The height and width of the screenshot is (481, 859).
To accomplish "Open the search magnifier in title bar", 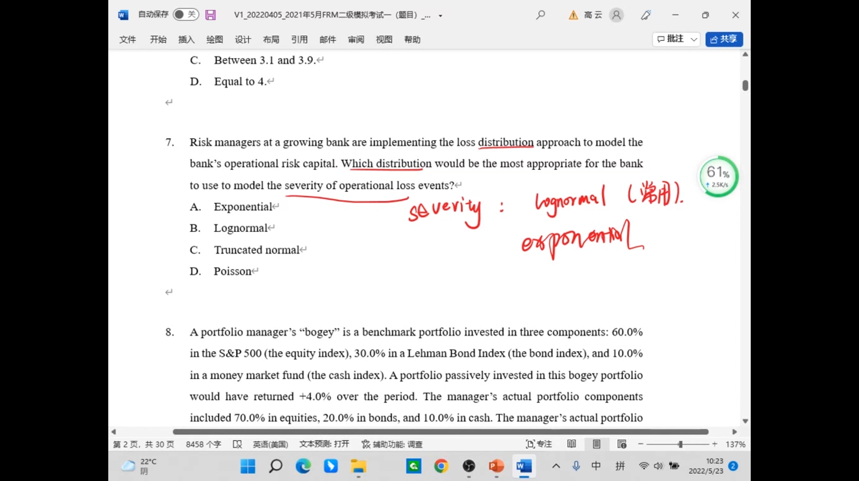I will (x=540, y=15).
